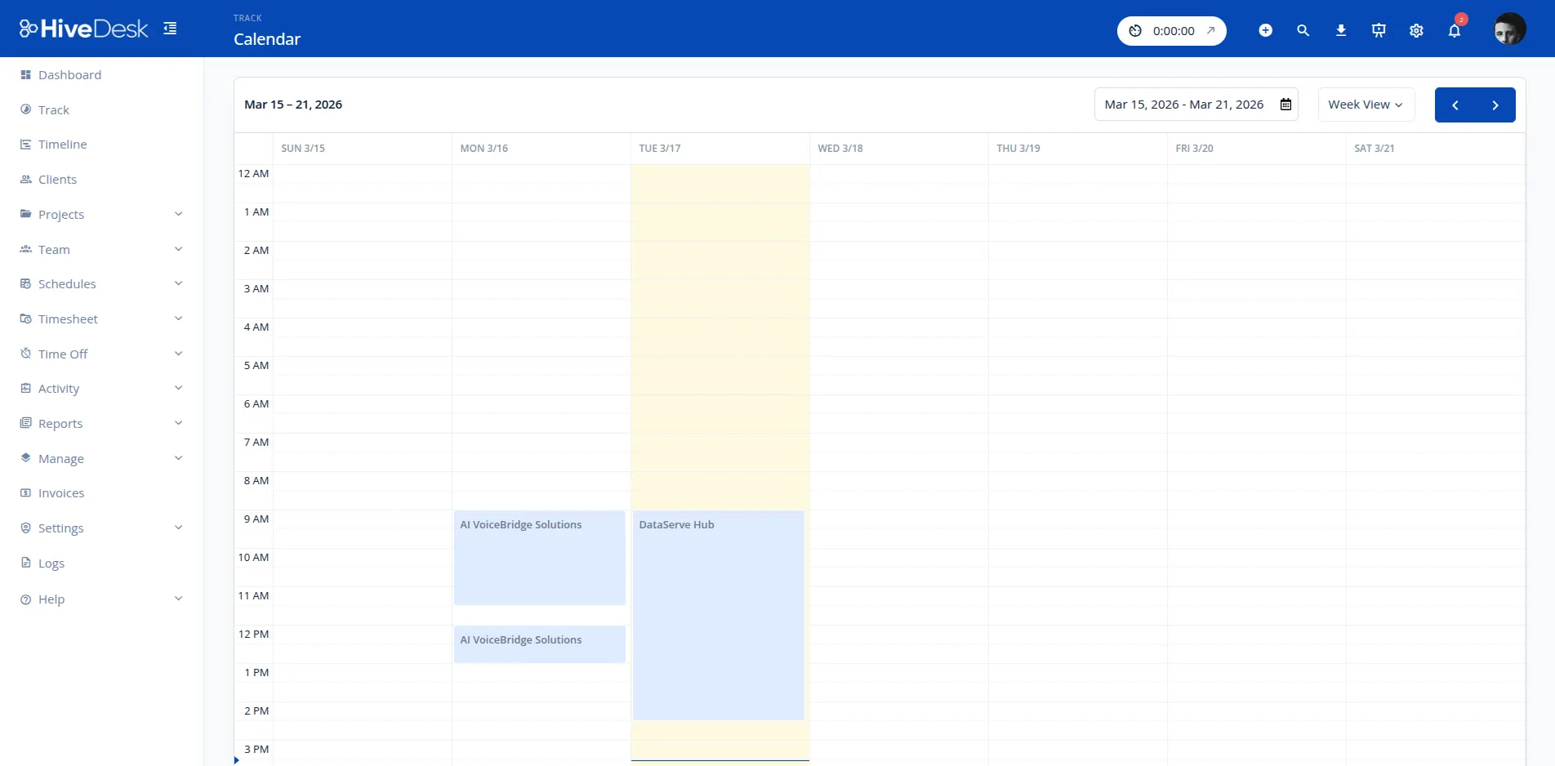Start the 0:00:00 timer widget

click(x=1171, y=30)
